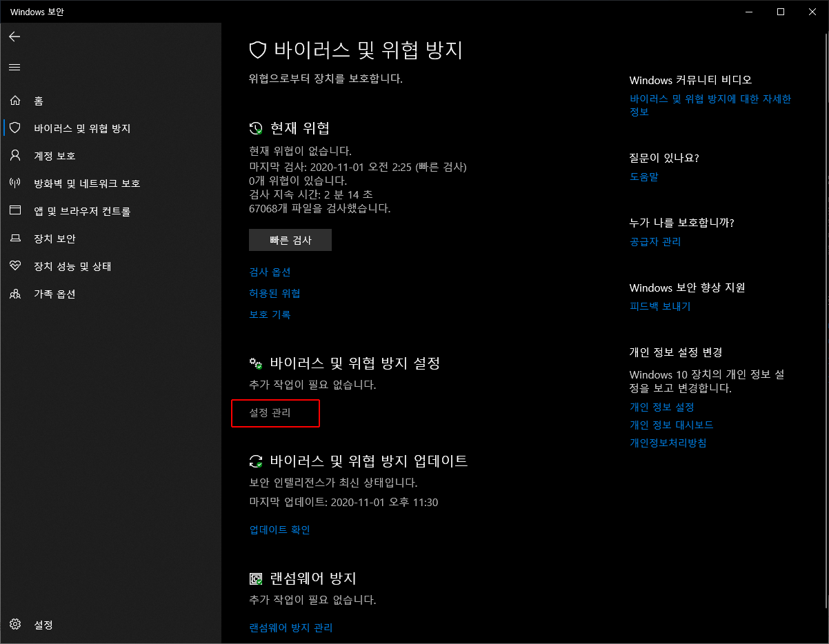Click 피드백 보내기 link
The image size is (829, 644).
pyautogui.click(x=660, y=306)
